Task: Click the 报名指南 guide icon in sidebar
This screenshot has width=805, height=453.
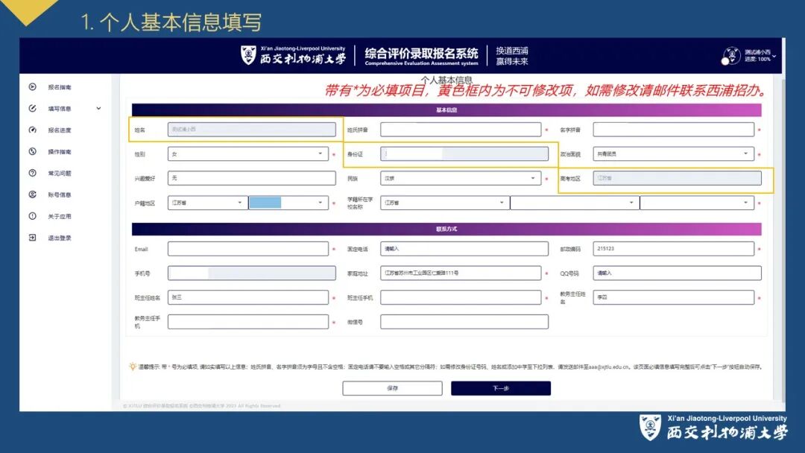Action: pos(31,86)
